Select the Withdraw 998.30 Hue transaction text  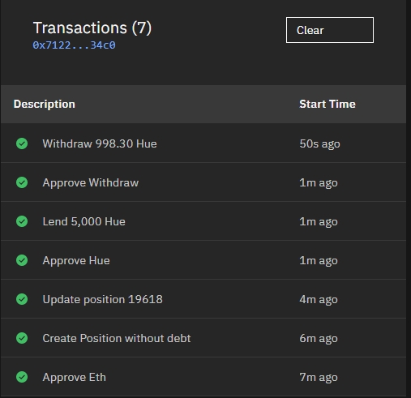tap(100, 143)
